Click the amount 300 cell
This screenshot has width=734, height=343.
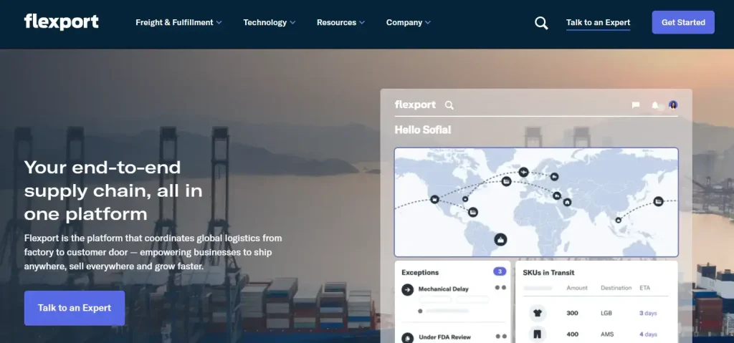[x=572, y=313]
